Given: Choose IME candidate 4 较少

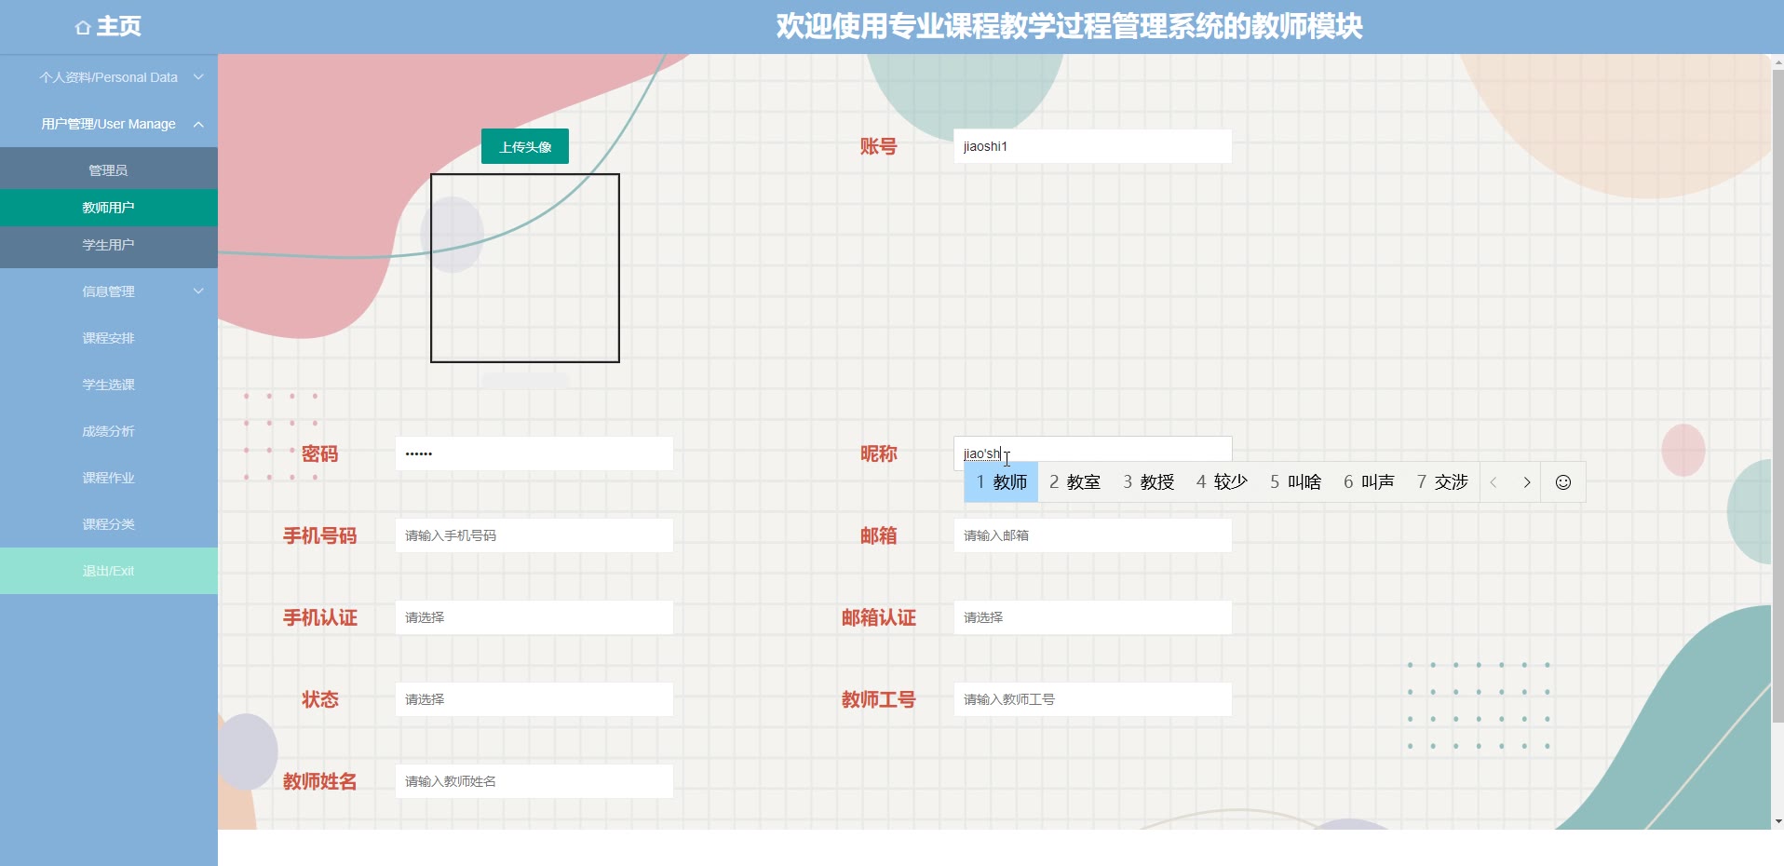Looking at the screenshot, I should 1222,482.
